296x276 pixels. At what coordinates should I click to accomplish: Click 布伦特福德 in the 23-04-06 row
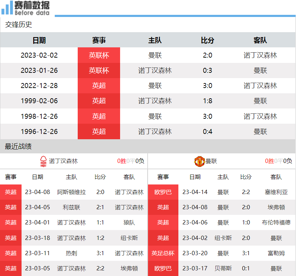276,223
